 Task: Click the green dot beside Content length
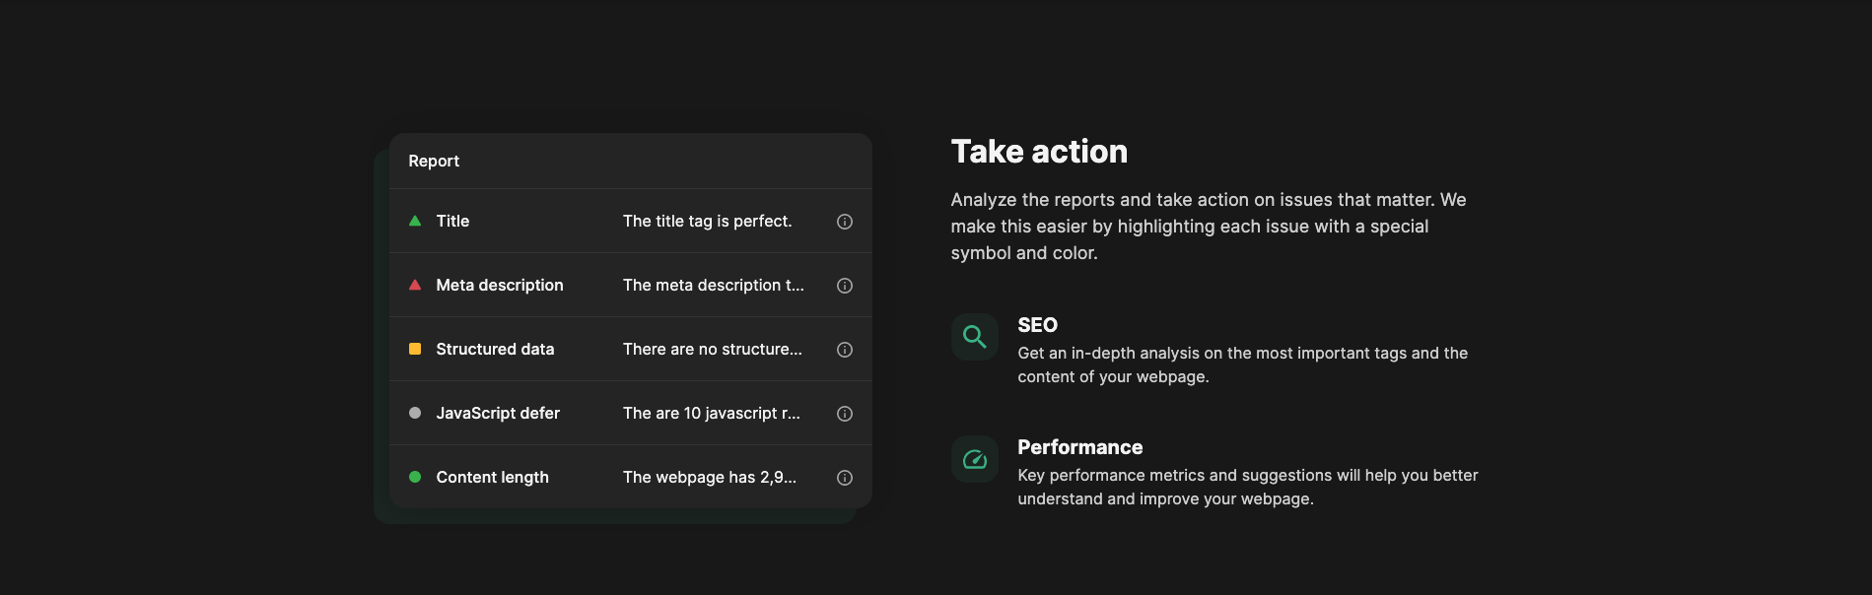(x=415, y=477)
